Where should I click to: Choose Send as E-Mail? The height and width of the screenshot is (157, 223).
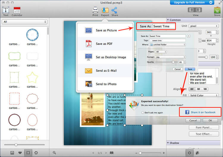pos(105,71)
